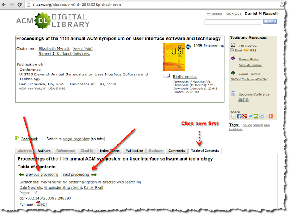Share on Reddit

coord(261,116)
